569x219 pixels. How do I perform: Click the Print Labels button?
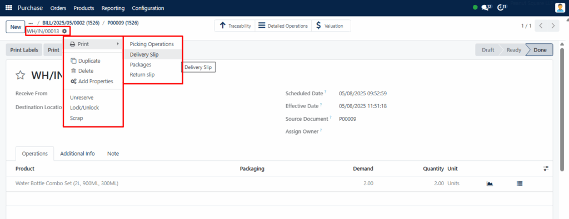[24, 50]
